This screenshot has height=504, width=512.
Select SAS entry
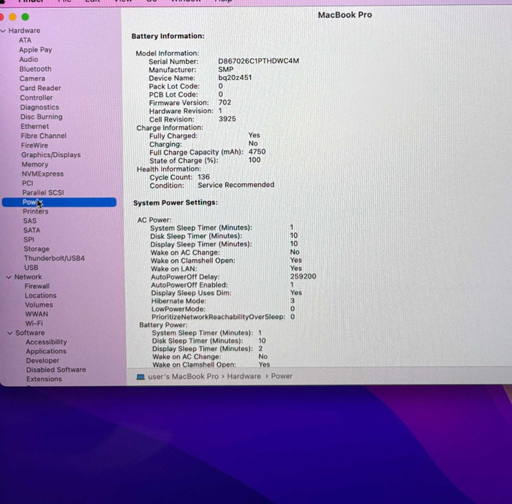(30, 220)
